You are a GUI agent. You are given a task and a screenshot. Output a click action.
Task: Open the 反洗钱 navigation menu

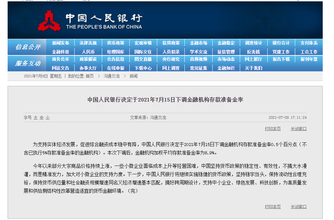(x=253, y=51)
